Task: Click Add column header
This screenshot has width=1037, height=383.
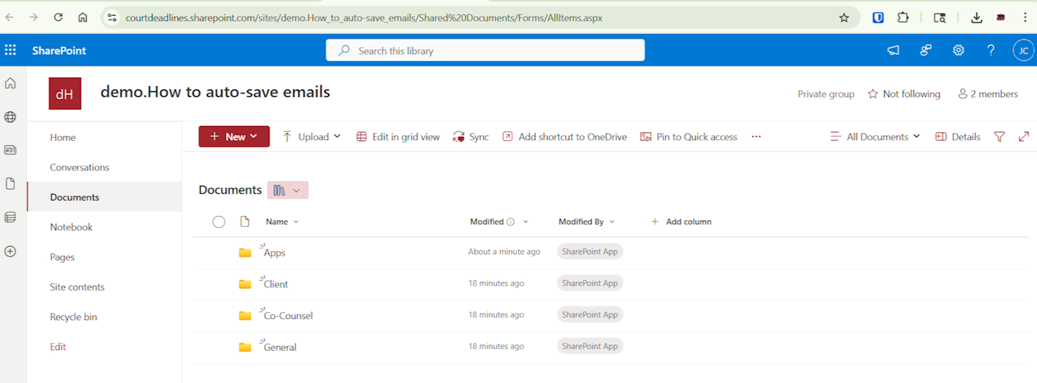Action: click(681, 222)
